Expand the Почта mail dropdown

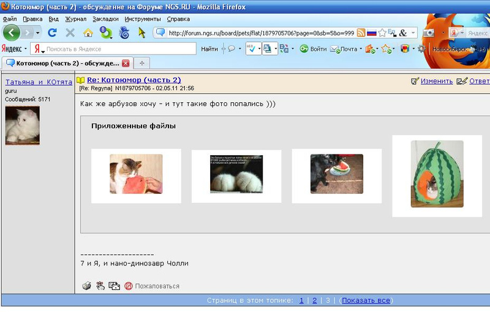[x=361, y=49]
